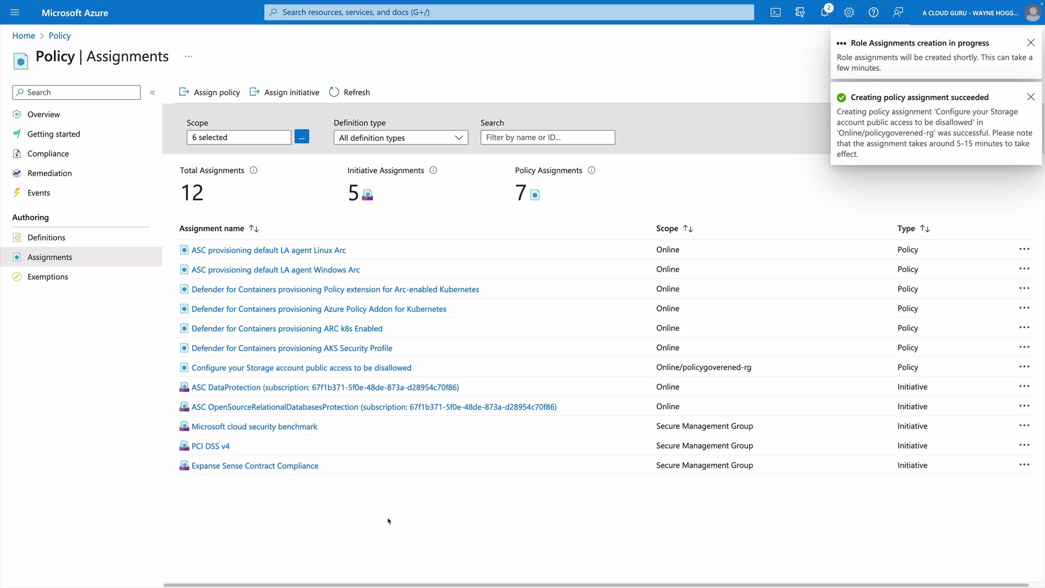1045x588 pixels.
Task: Open Compliance in the sidebar
Action: (48, 154)
